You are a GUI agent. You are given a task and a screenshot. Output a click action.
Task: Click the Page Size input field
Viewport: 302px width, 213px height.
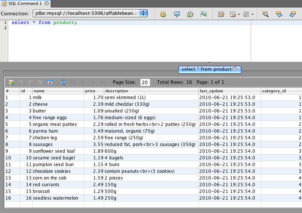point(145,82)
